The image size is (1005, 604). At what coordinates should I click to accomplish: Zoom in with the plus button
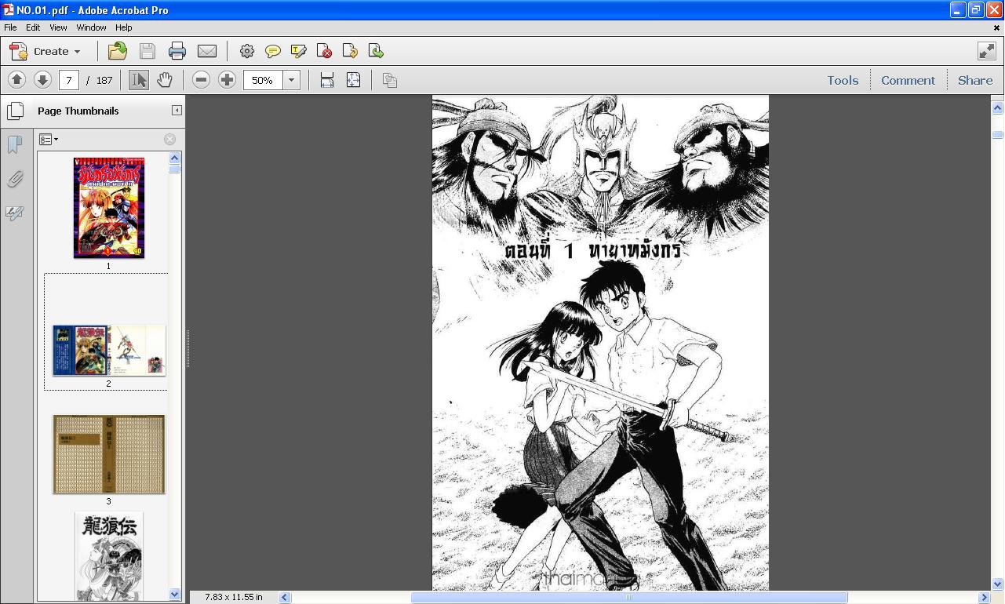coord(227,80)
